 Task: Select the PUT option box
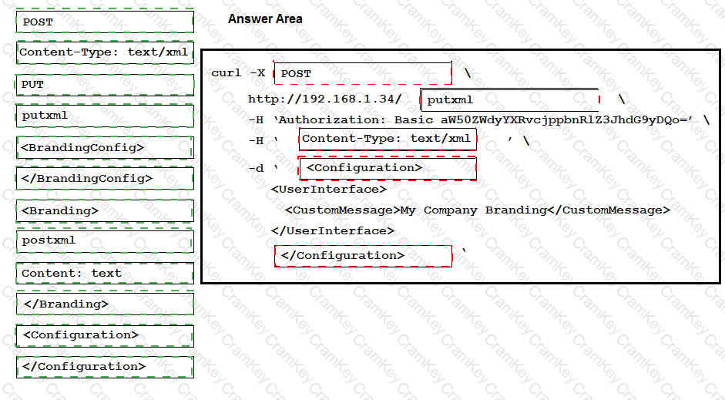(x=105, y=84)
